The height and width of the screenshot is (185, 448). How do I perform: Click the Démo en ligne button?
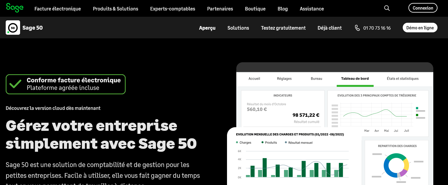click(420, 28)
